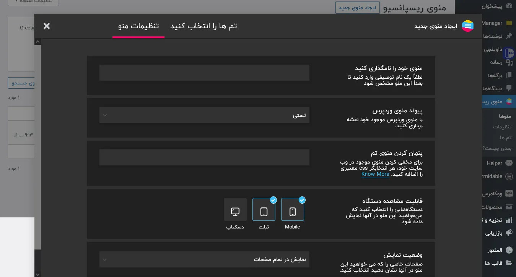Open بازاریابی megaphone icon in sidebar
Image resolution: width=516 pixels, height=277 pixels.
tap(509, 233)
